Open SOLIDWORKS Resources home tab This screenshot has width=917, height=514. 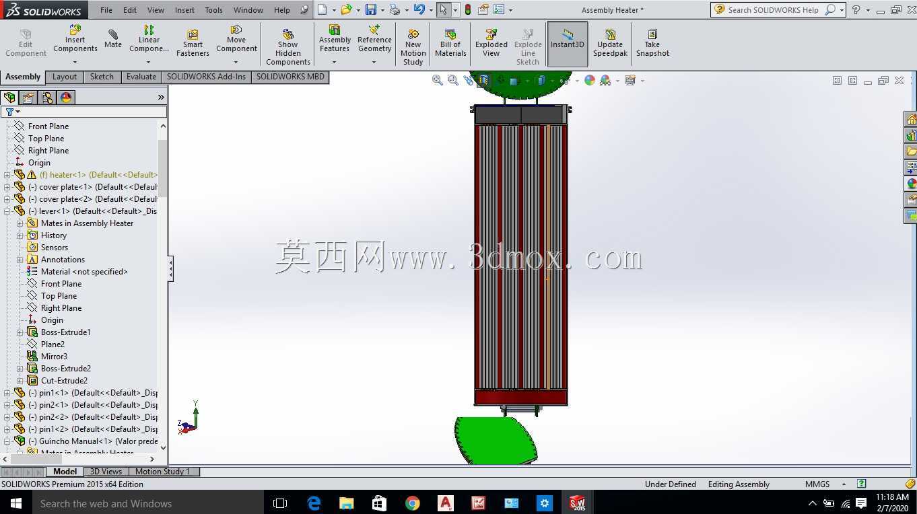click(x=911, y=120)
